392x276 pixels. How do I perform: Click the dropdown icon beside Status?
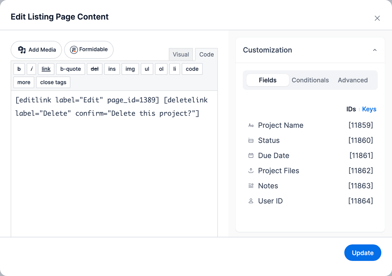tap(251, 141)
